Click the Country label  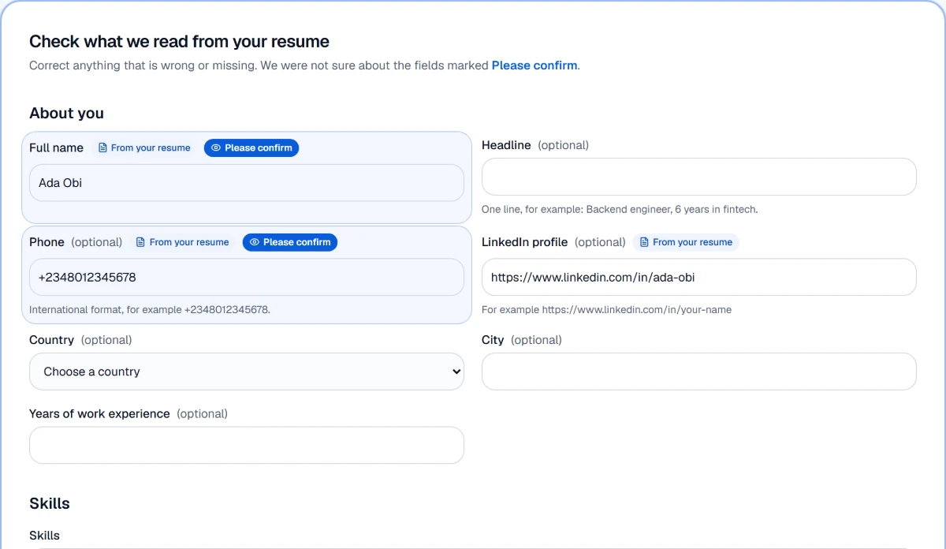click(x=51, y=340)
